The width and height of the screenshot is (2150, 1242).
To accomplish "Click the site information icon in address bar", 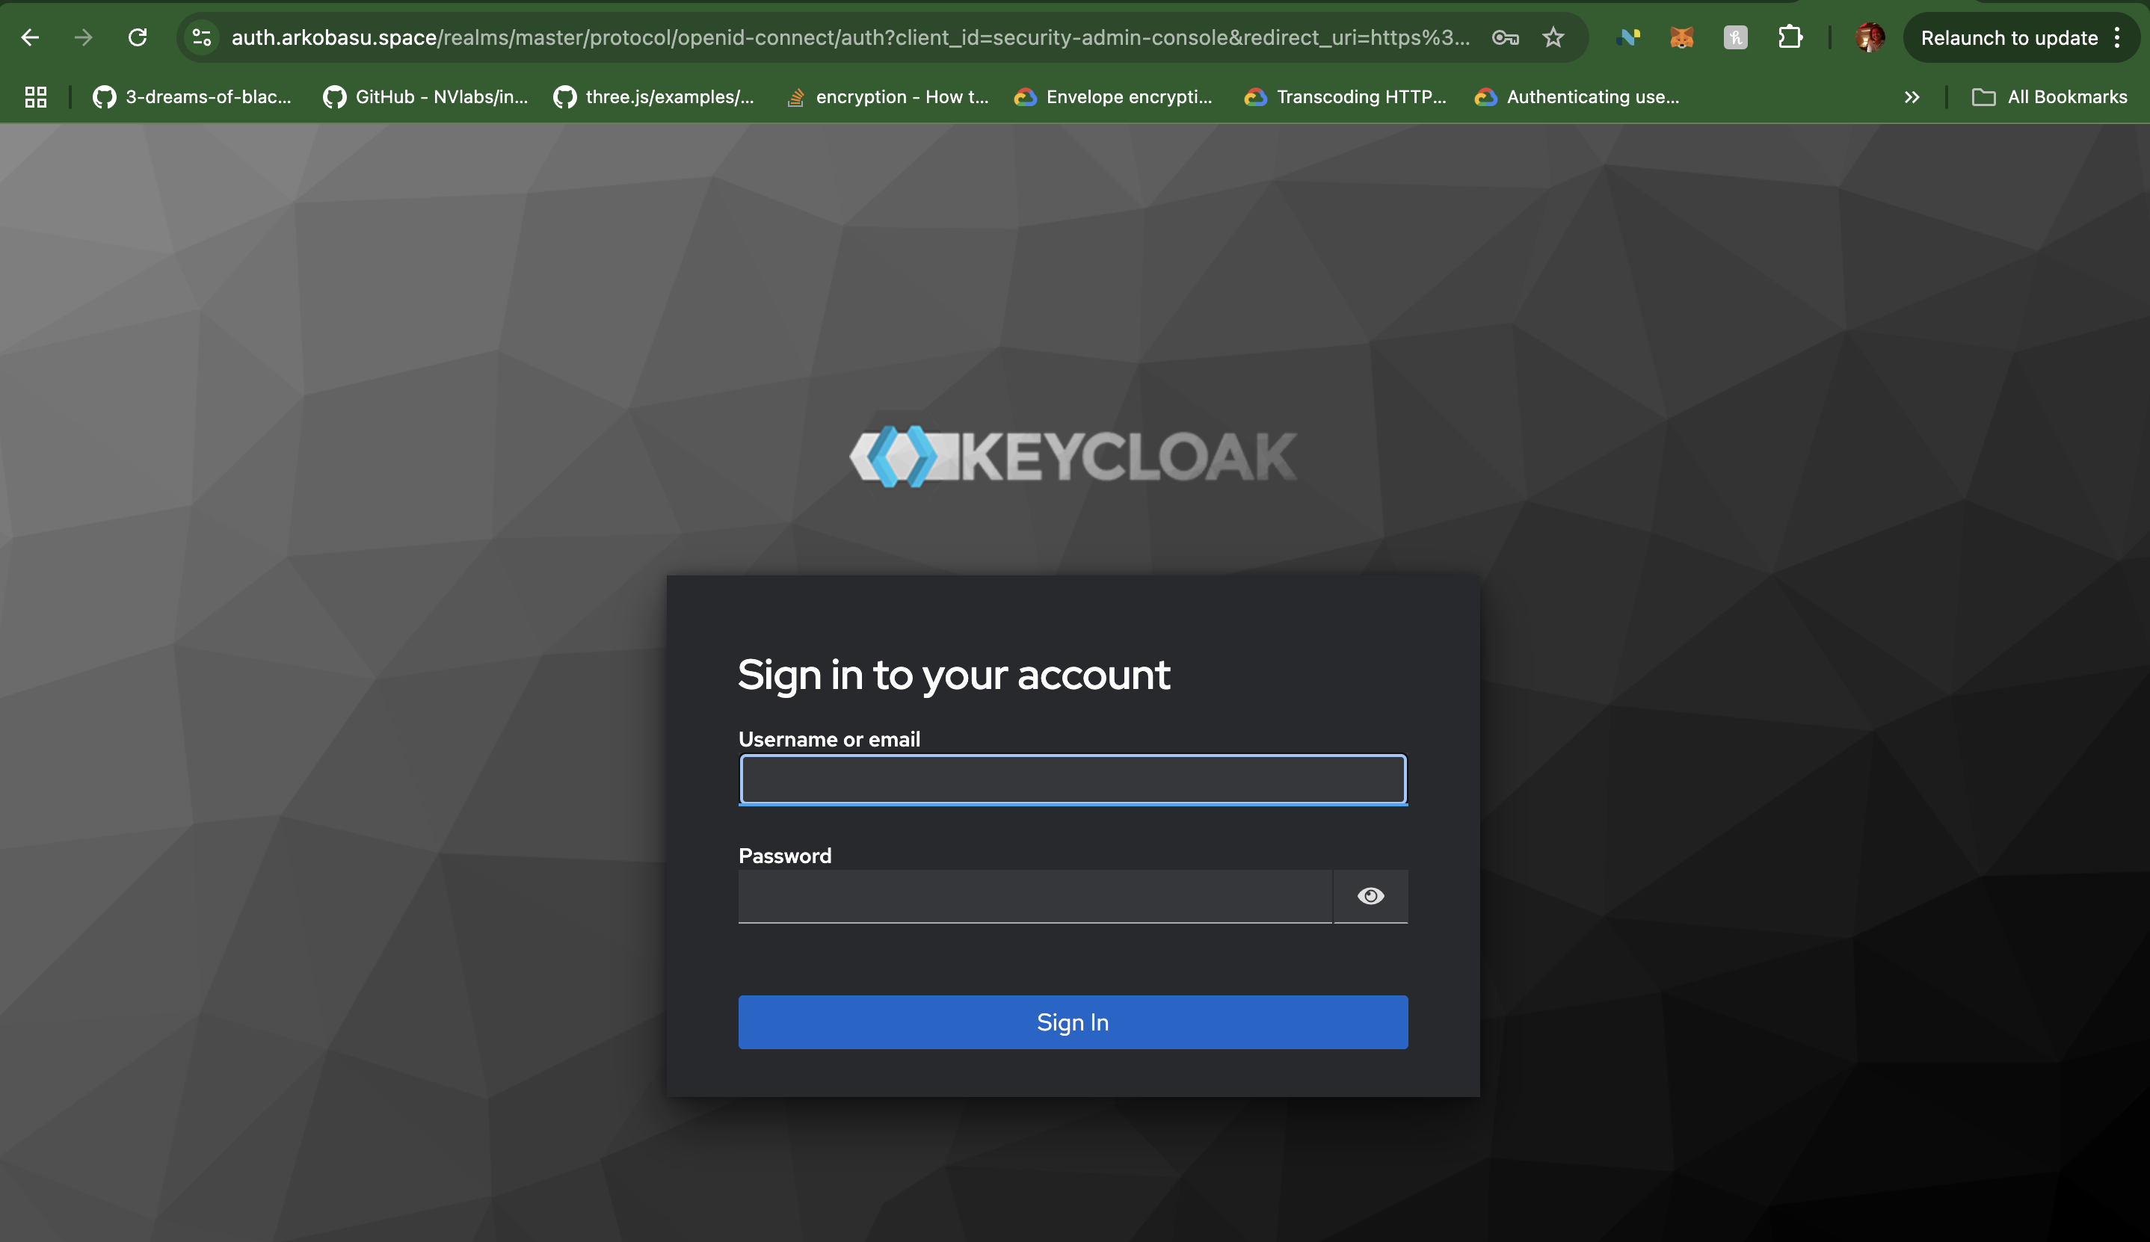I will coord(201,37).
